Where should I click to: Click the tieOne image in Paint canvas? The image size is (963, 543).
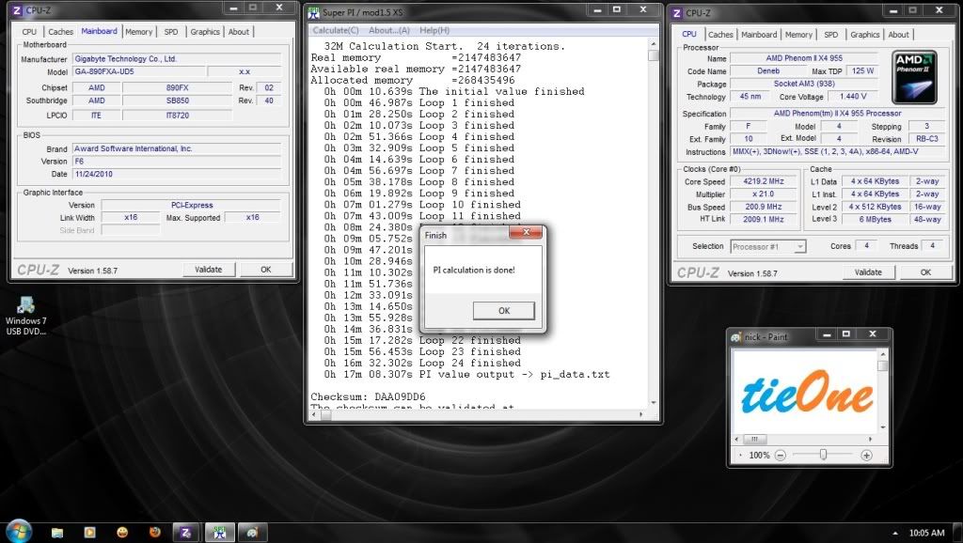click(x=806, y=392)
